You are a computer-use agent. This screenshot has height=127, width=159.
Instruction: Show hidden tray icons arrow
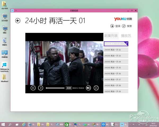[130, 124]
